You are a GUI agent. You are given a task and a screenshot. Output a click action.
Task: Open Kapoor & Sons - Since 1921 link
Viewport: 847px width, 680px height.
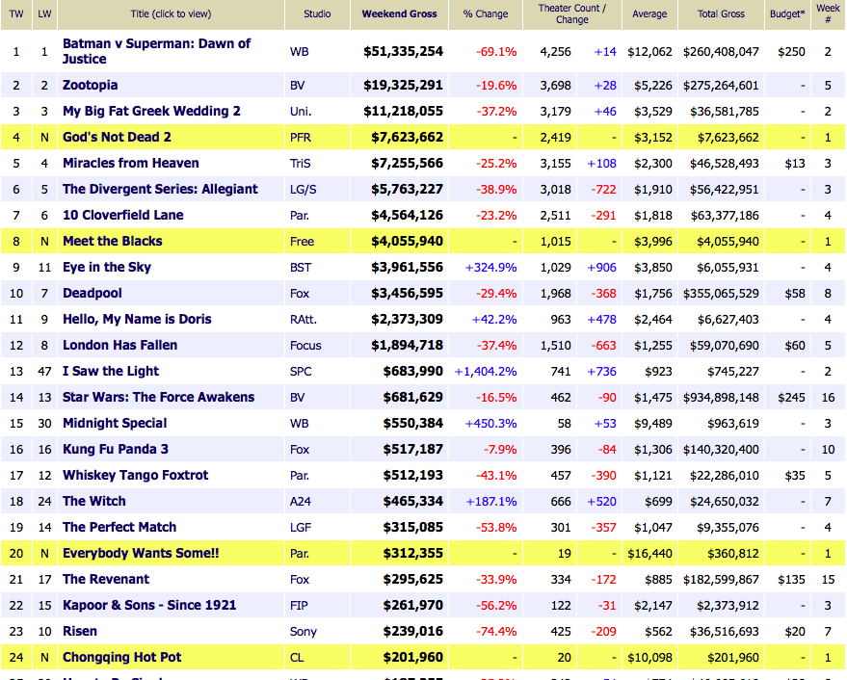[149, 605]
